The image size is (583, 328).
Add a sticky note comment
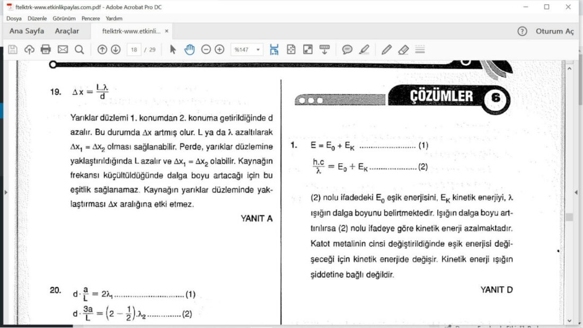(x=347, y=49)
